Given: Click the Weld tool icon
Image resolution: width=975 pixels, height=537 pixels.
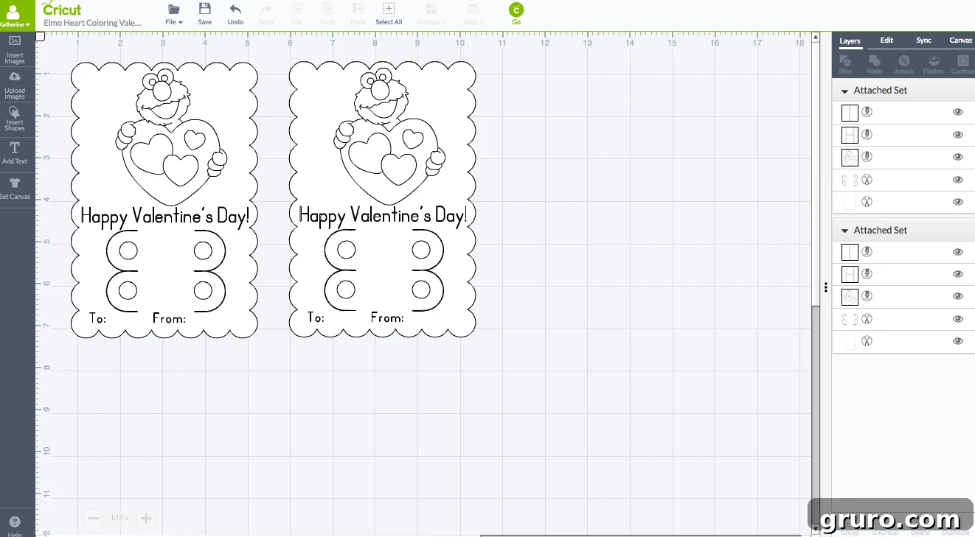Looking at the screenshot, I should pos(875,65).
